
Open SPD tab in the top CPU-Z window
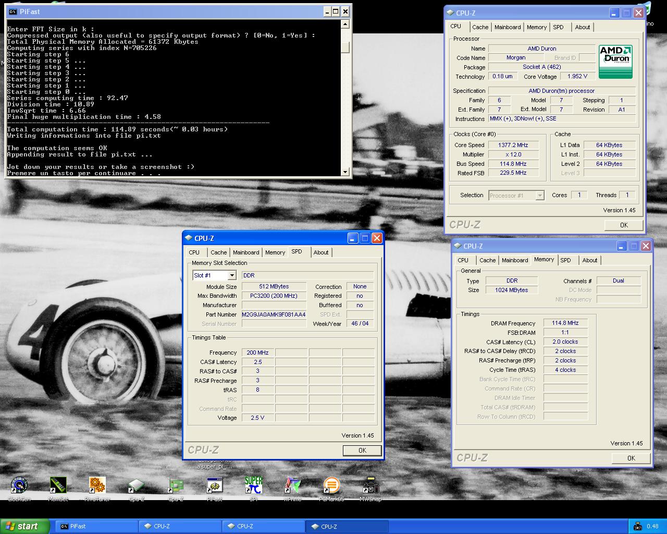pyautogui.click(x=558, y=27)
